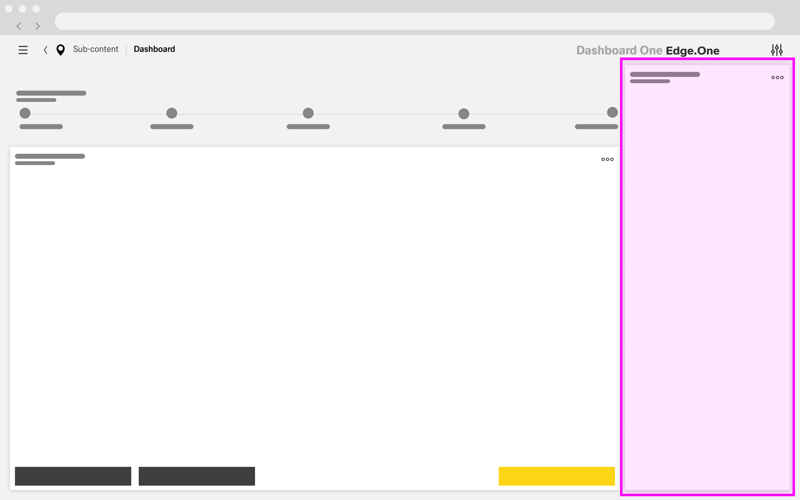The image size is (800, 500).
Task: Select the first timeline step dot
Action: tap(25, 113)
